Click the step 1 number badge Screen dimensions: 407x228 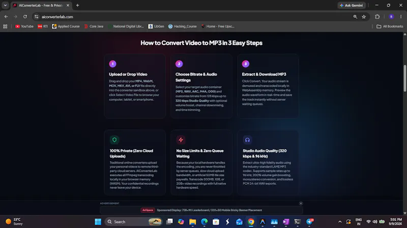(112, 64)
